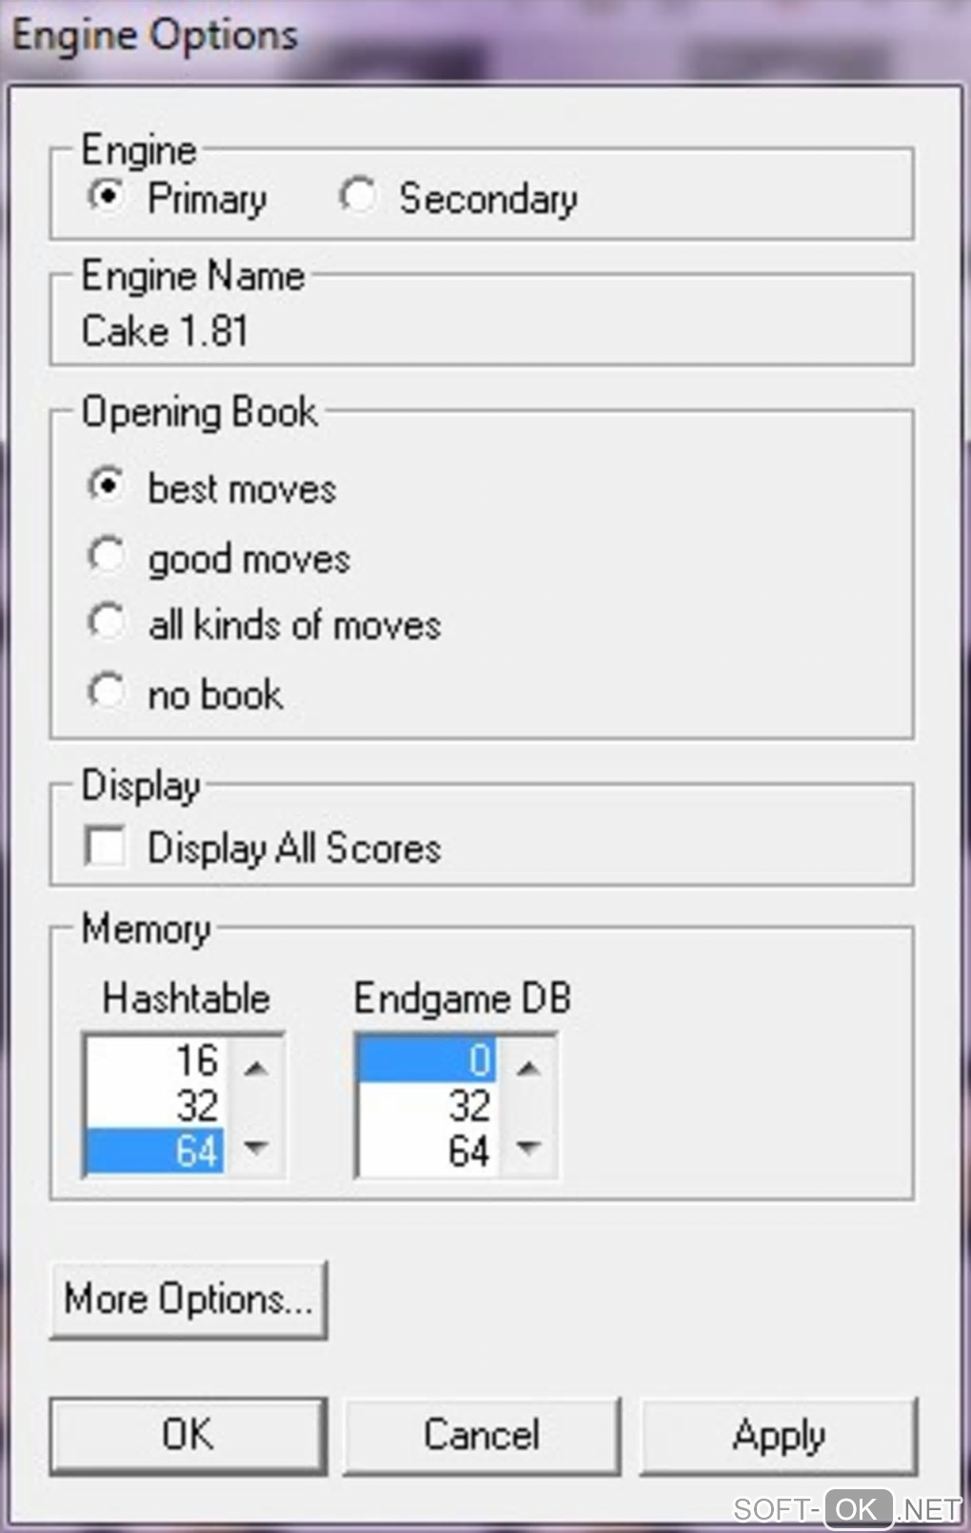
Task: Select the Secondary engine radio button
Action: [358, 196]
